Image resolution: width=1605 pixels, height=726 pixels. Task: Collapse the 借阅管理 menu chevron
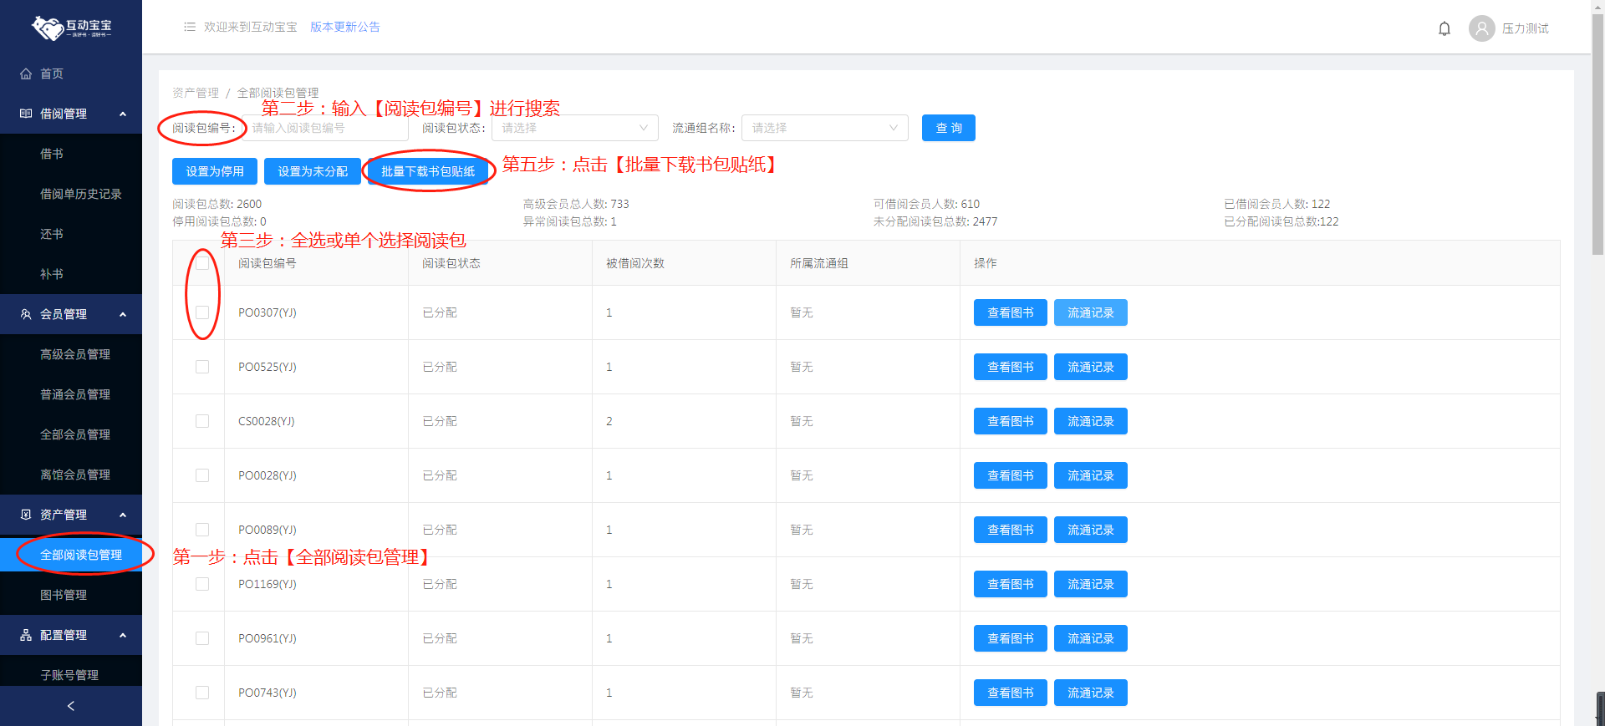(x=123, y=114)
